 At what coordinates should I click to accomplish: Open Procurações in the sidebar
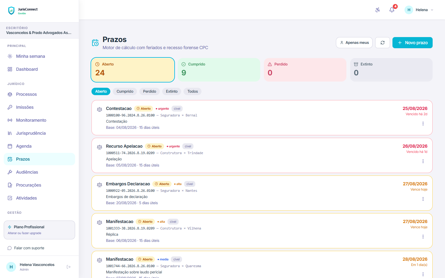(39, 185)
